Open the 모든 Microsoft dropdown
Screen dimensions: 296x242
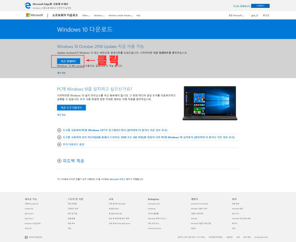(236, 15)
